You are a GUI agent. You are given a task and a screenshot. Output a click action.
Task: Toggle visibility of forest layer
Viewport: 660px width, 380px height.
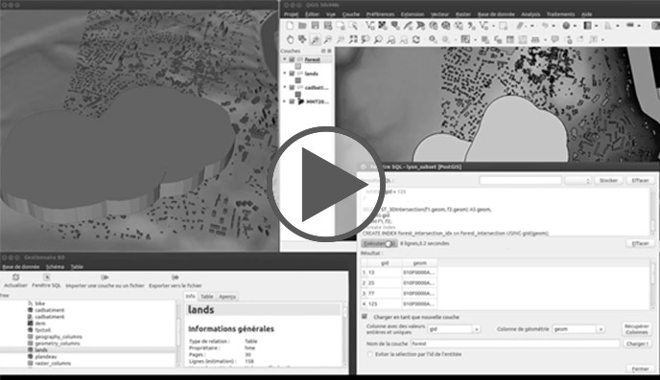(x=292, y=59)
